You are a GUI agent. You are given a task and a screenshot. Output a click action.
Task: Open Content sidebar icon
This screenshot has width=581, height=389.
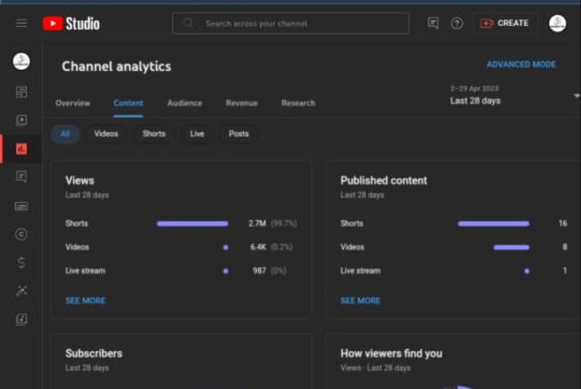point(21,120)
